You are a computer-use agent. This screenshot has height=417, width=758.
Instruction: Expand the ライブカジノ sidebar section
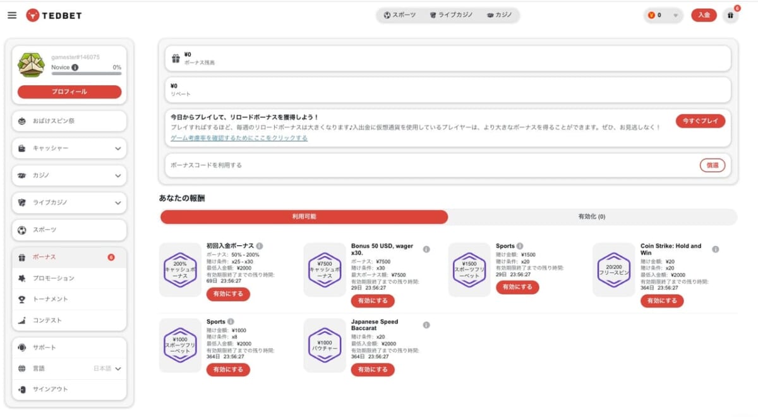[69, 203]
